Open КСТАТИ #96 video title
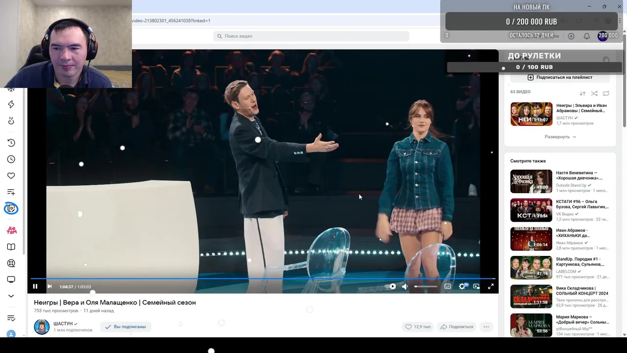The image size is (627, 353). (582, 204)
